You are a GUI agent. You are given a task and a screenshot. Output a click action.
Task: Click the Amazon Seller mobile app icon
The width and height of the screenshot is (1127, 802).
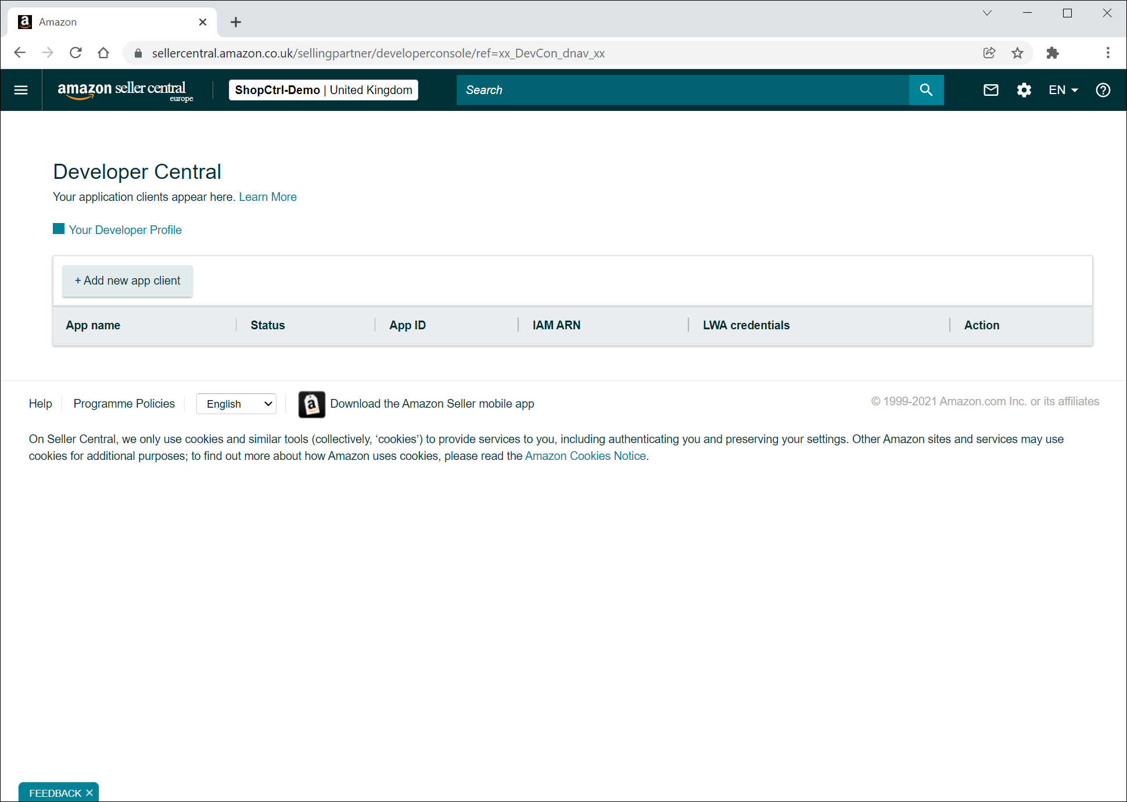tap(311, 404)
